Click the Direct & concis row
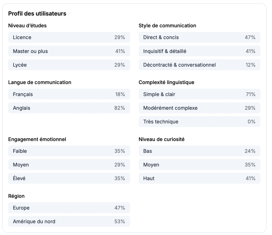Screen dimensions: 272x235 pos(199,38)
